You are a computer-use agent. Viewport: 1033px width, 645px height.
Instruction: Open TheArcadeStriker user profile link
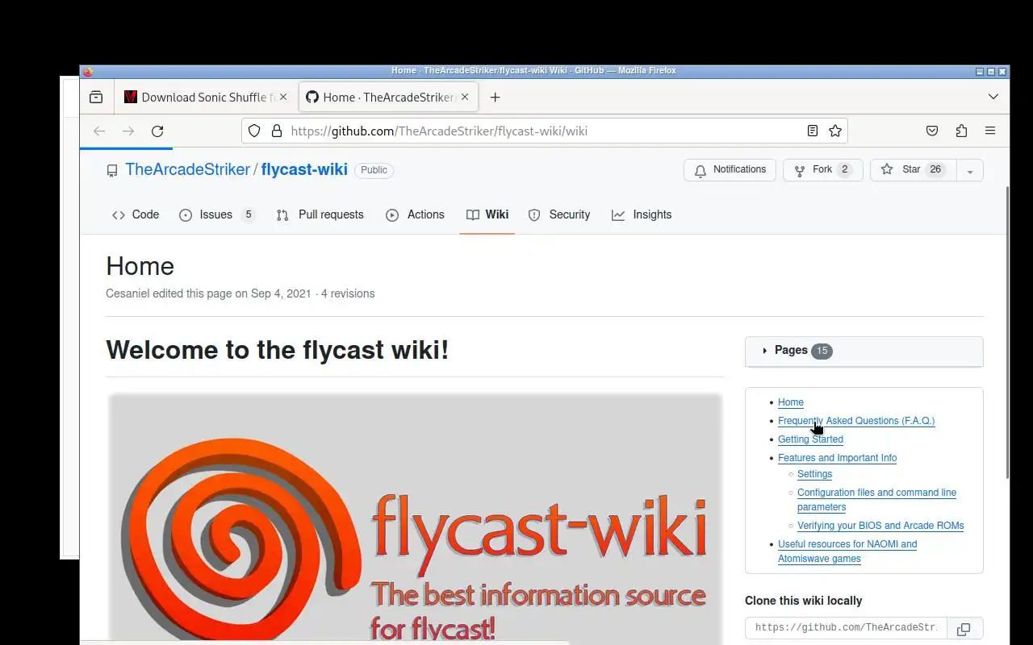[x=187, y=169]
